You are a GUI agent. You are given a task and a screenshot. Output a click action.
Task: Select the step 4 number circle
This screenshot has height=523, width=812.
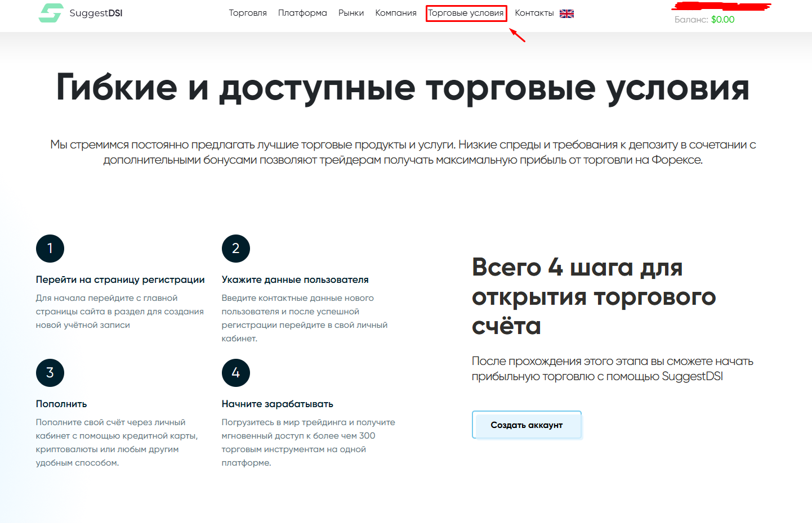pos(236,373)
